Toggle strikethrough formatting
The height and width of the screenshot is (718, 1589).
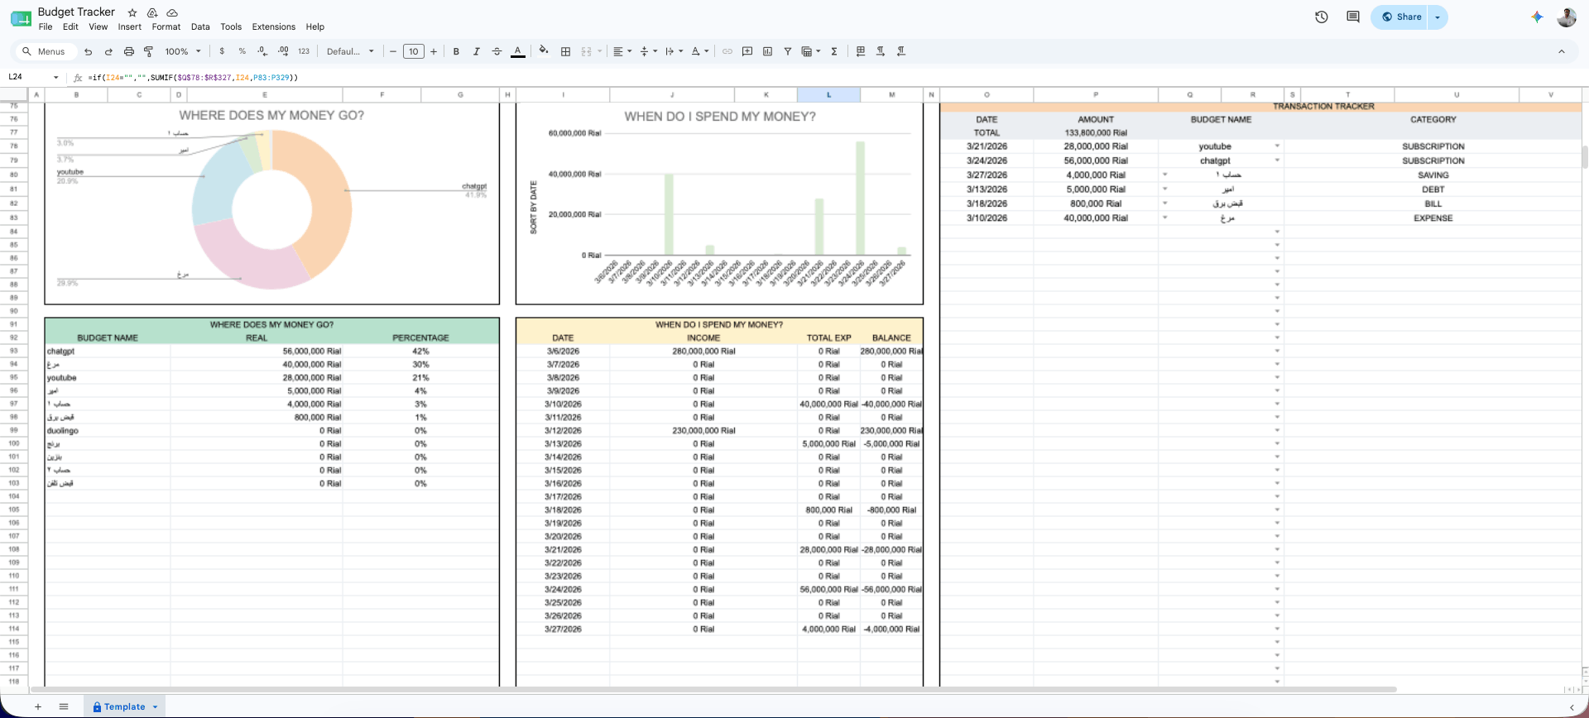tap(497, 51)
